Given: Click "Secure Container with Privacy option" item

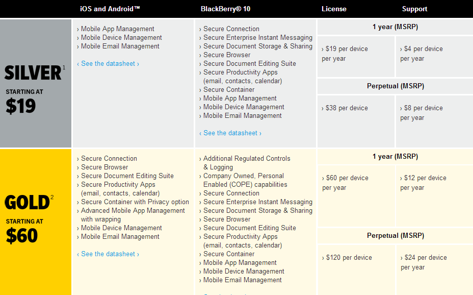Looking at the screenshot, I should pyautogui.click(x=135, y=202).
